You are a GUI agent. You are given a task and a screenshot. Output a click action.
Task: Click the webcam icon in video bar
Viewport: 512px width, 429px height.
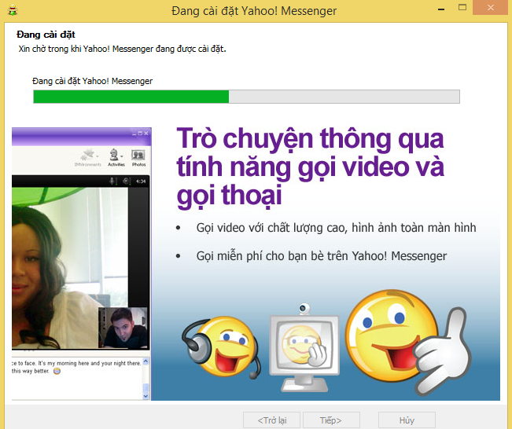point(127,181)
